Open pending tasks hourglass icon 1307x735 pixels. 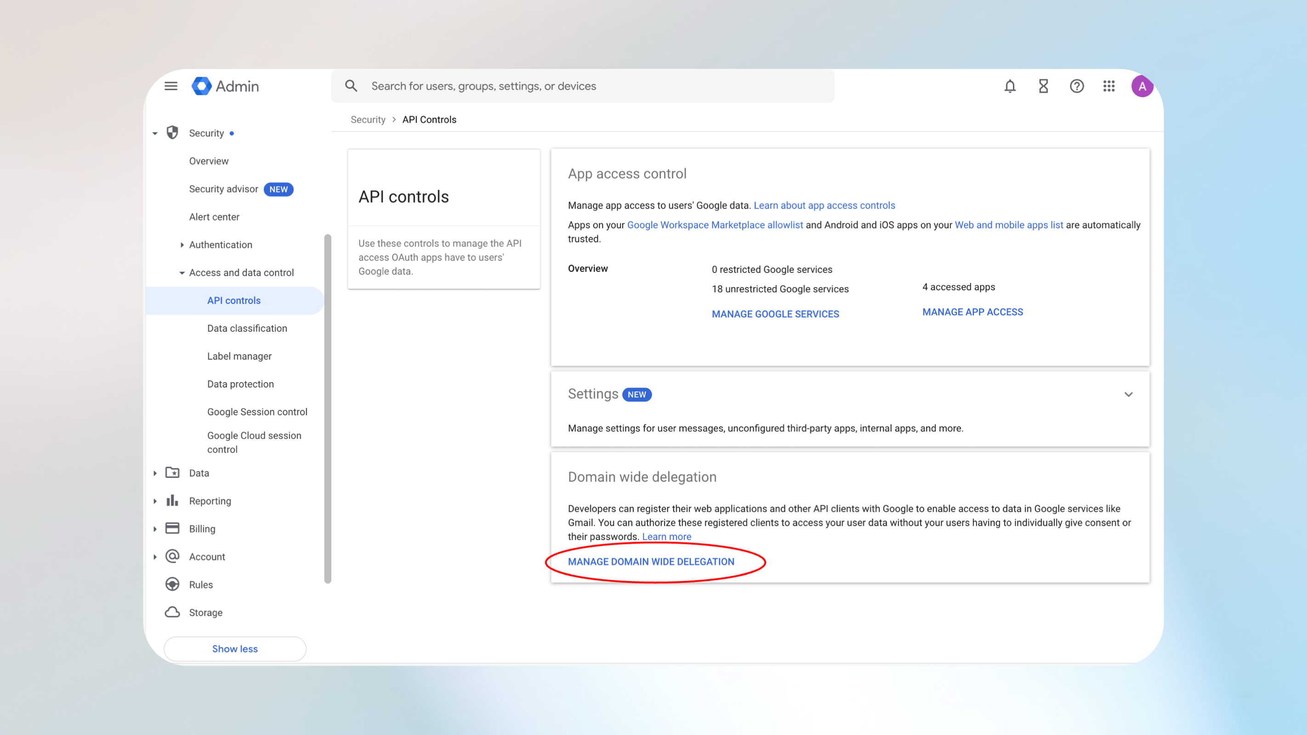coord(1043,86)
